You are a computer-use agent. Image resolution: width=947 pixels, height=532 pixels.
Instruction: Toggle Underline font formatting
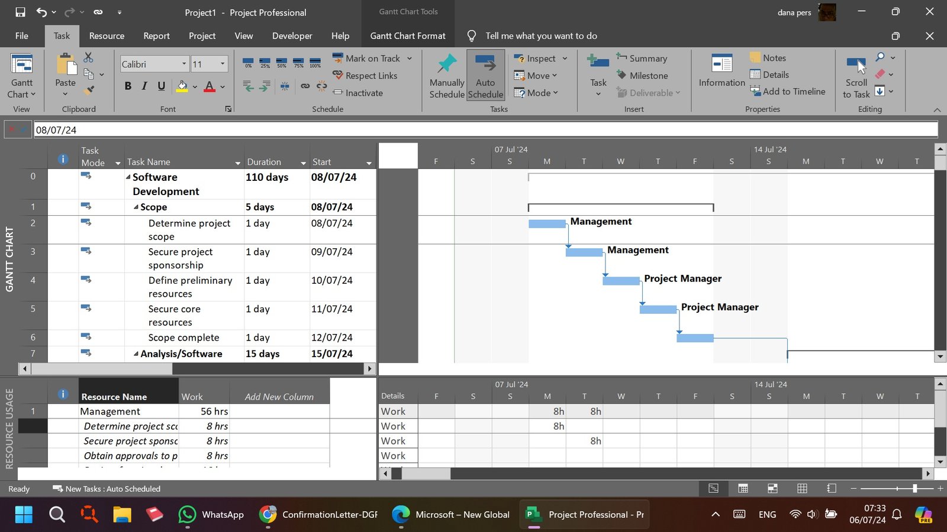click(x=161, y=86)
